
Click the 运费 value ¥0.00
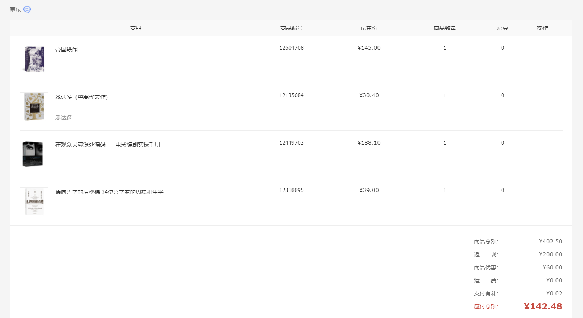tap(554, 281)
